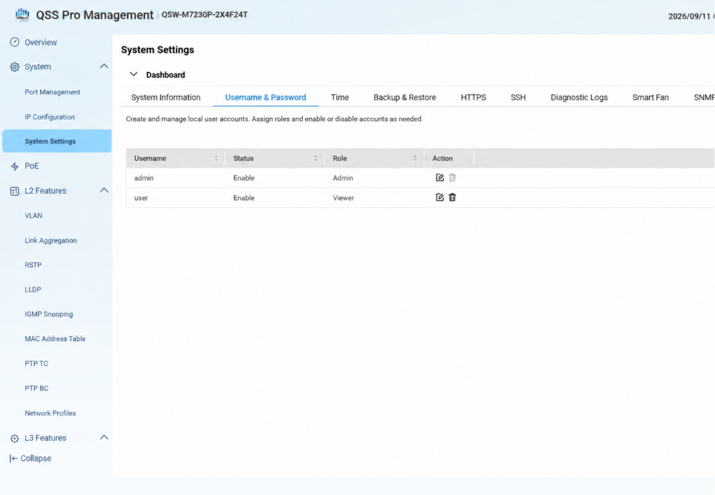Image resolution: width=715 pixels, height=495 pixels.
Task: Sort table by Role column
Action: click(415, 158)
